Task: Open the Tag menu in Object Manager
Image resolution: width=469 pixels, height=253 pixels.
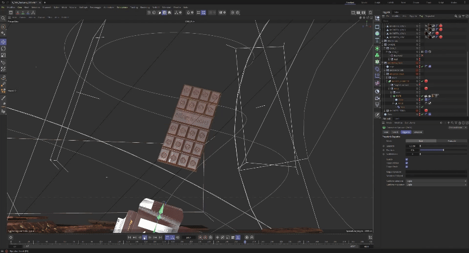Action: pos(421,16)
